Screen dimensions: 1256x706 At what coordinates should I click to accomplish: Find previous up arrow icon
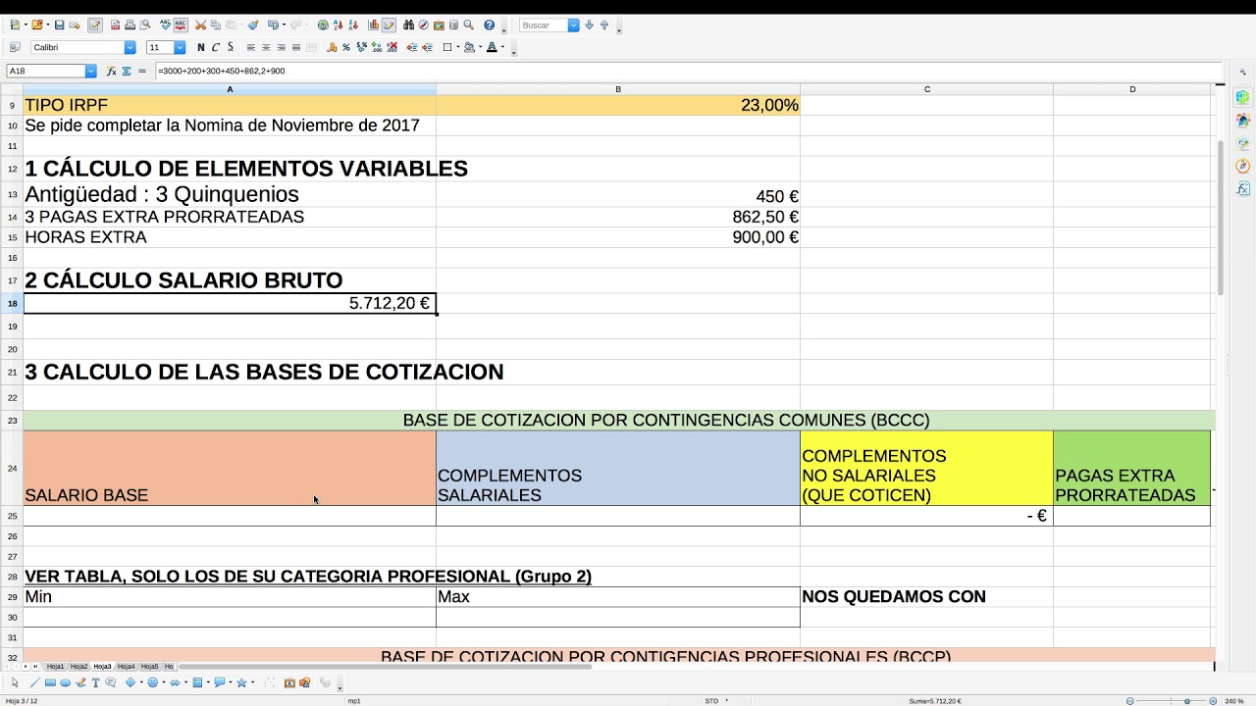click(x=604, y=25)
